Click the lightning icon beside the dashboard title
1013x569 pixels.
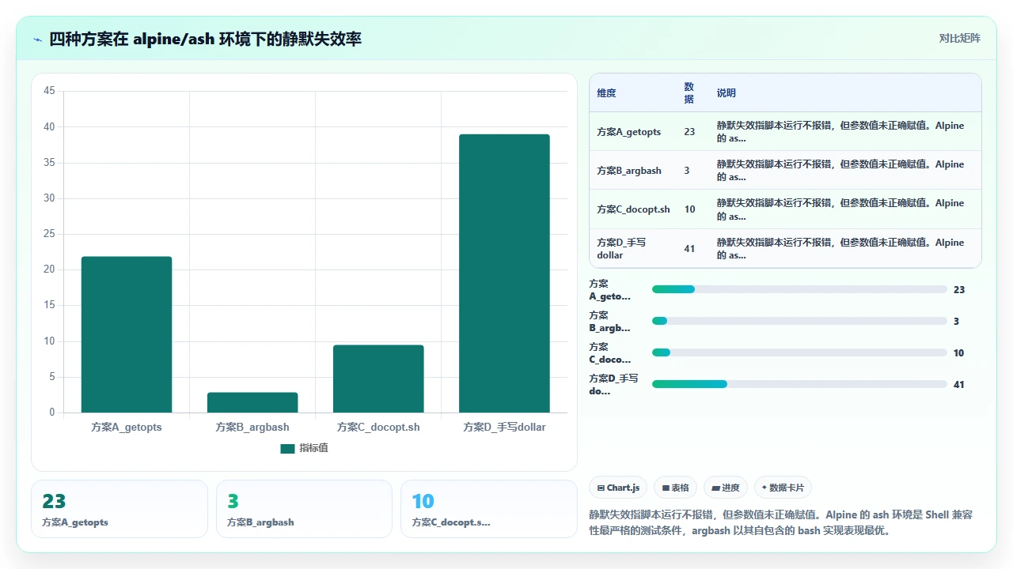(38, 39)
